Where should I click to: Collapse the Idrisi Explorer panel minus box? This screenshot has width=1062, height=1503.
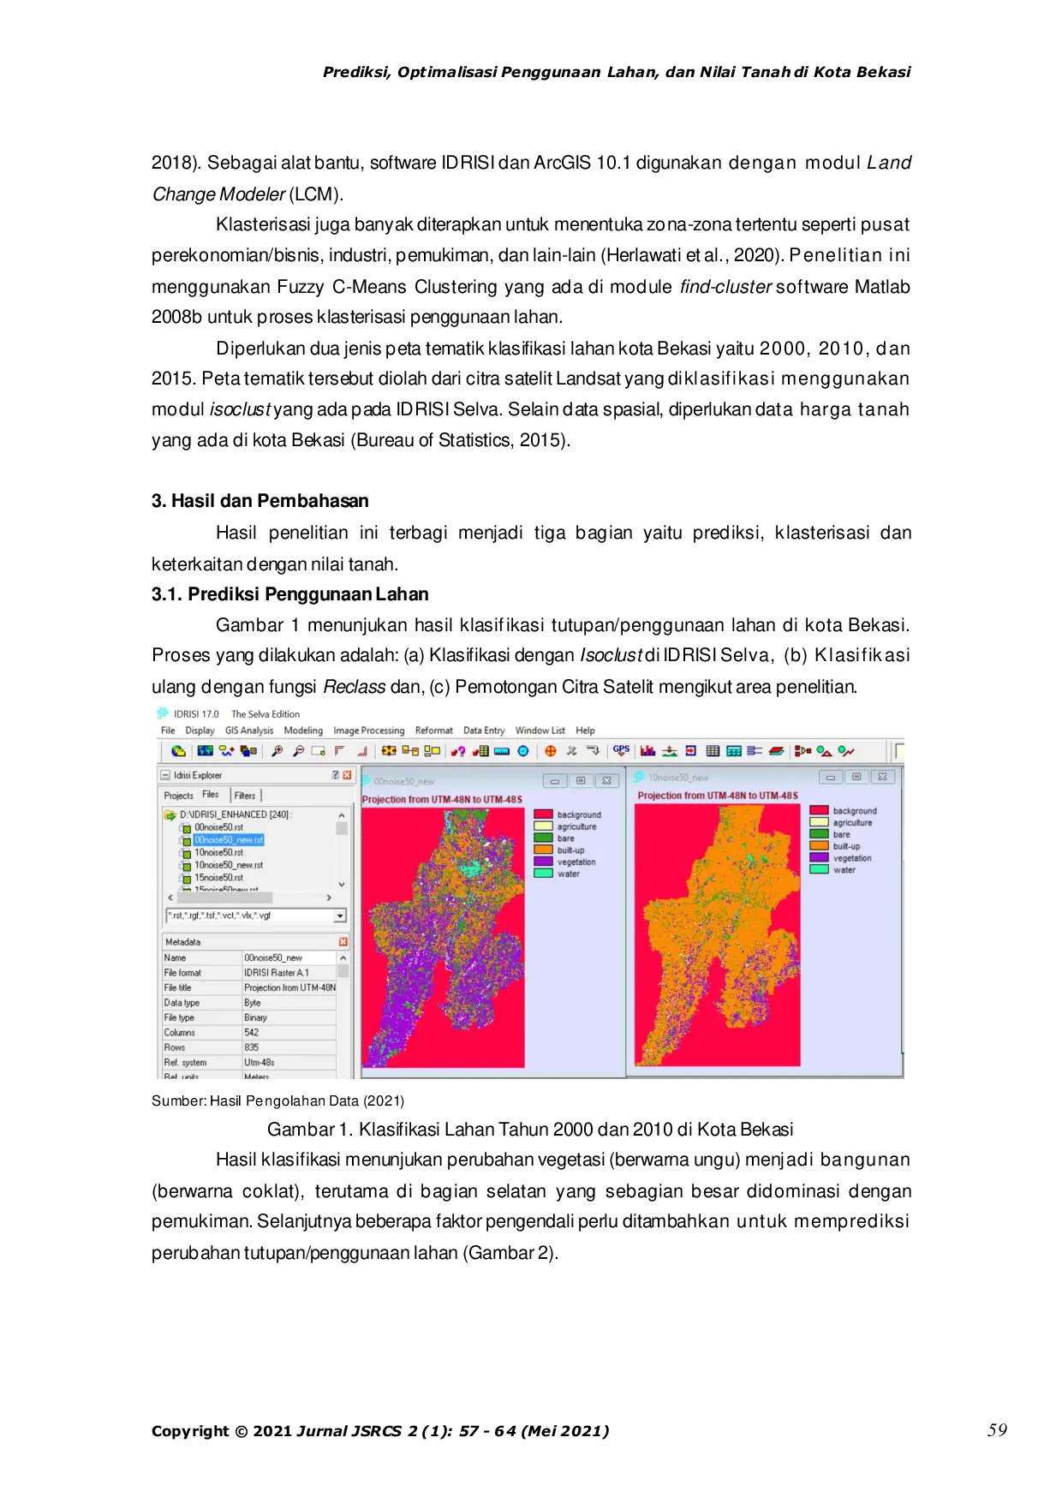click(x=165, y=775)
